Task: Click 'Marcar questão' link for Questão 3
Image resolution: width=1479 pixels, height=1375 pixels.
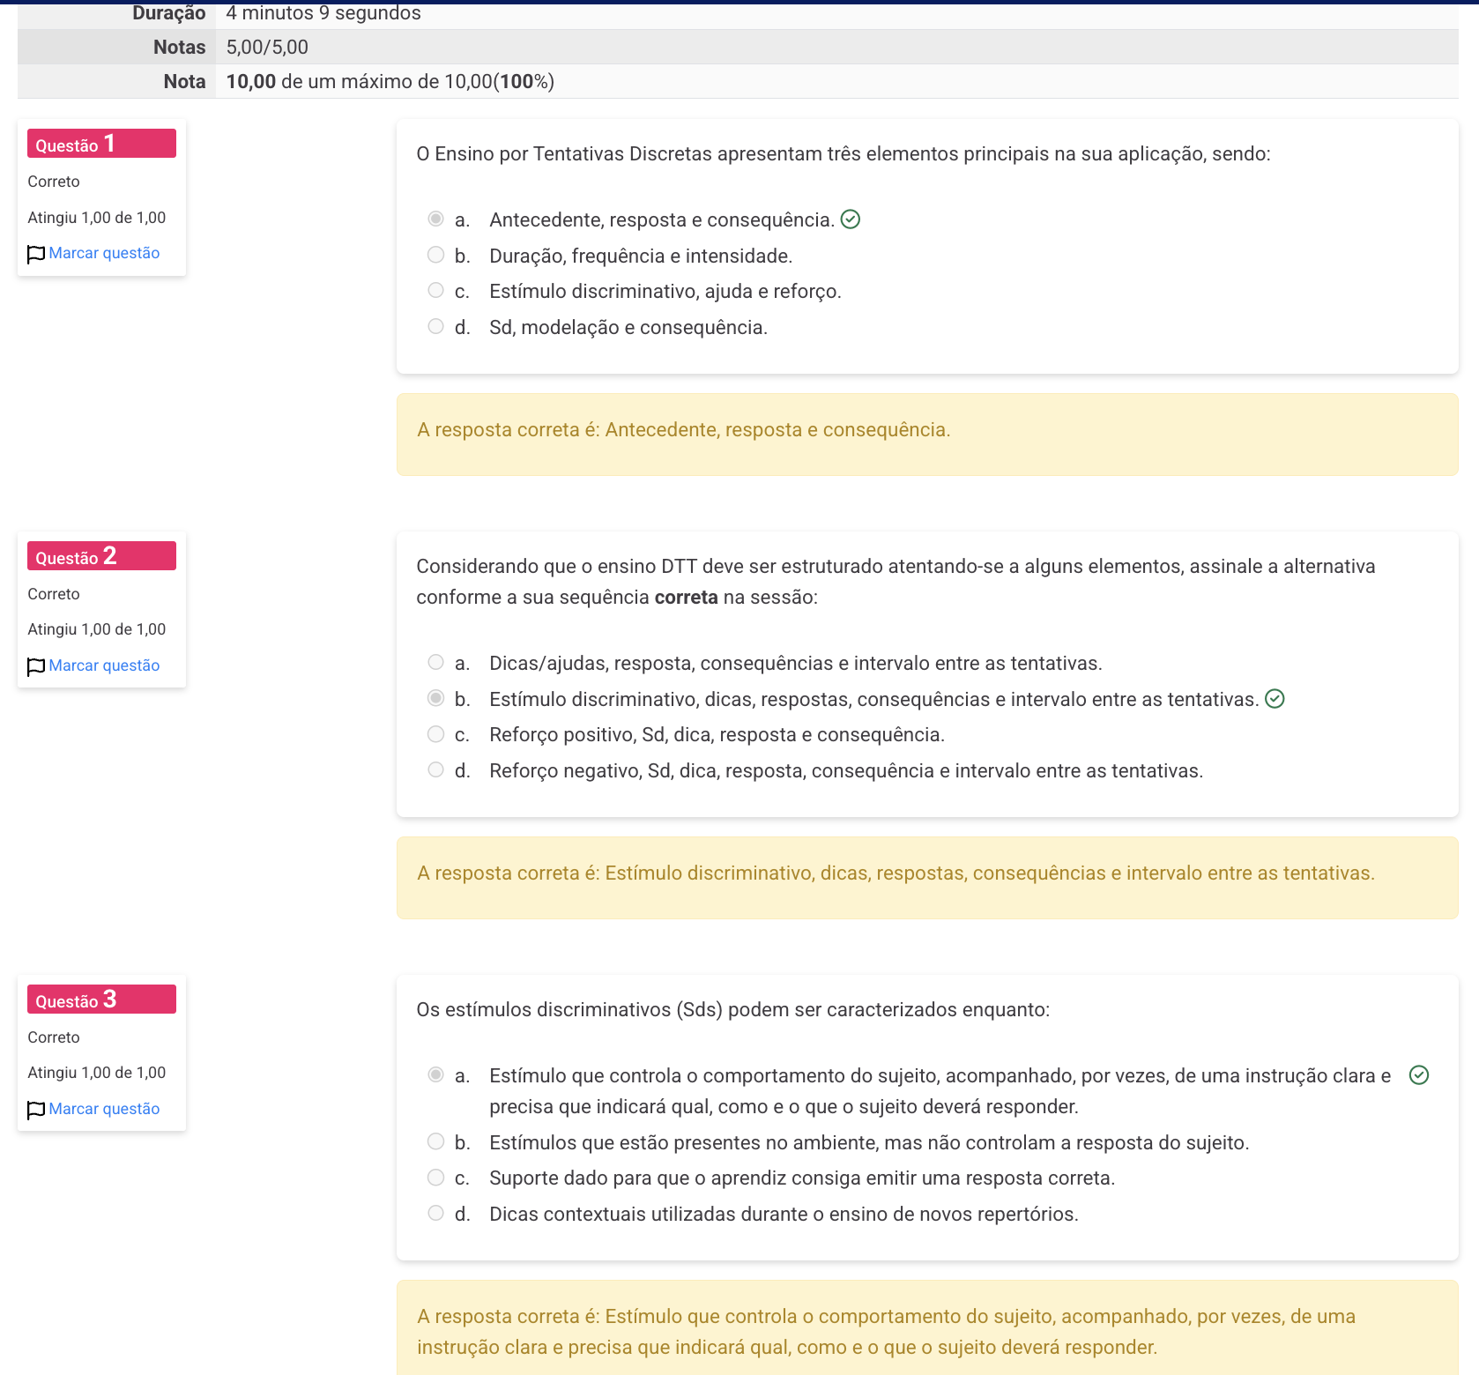Action: pos(104,1109)
